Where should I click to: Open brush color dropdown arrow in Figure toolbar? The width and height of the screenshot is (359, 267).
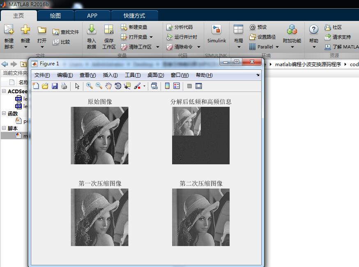(x=144, y=86)
